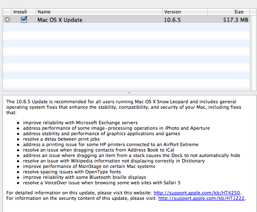Open the support.apple.com/kb/HT4250 link
The image size is (257, 212).
[197, 193]
